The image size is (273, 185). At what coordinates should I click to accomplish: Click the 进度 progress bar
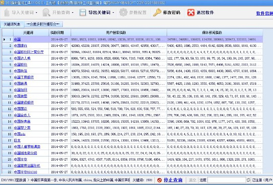point(226,180)
